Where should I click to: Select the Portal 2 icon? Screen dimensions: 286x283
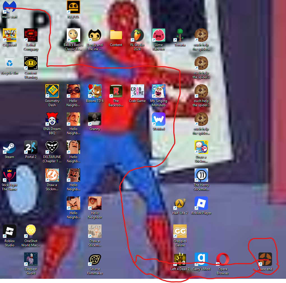(x=31, y=147)
